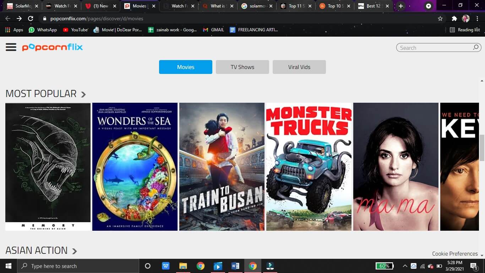Click the Chrome address bar URL
The width and height of the screenshot is (485, 273).
pyautogui.click(x=97, y=18)
